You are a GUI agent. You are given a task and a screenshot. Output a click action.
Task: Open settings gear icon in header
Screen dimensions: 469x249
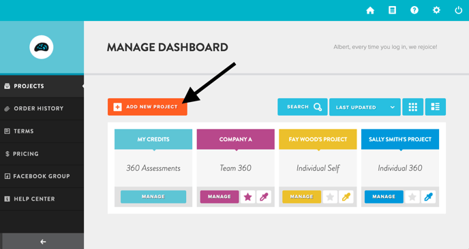coord(436,10)
